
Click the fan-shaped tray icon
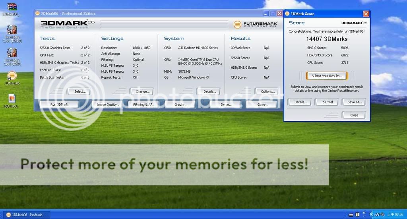tap(378, 215)
